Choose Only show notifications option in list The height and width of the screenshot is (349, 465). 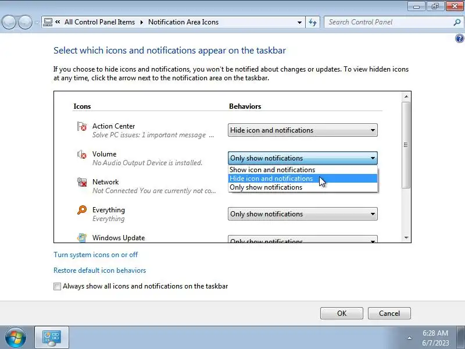click(303, 187)
